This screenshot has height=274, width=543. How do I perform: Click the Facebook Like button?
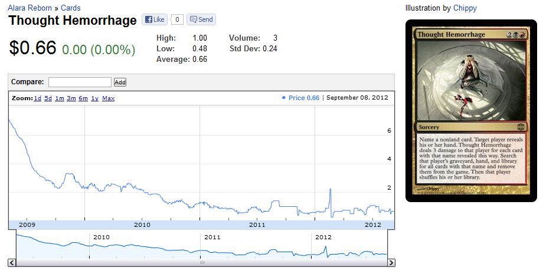pyautogui.click(x=153, y=19)
